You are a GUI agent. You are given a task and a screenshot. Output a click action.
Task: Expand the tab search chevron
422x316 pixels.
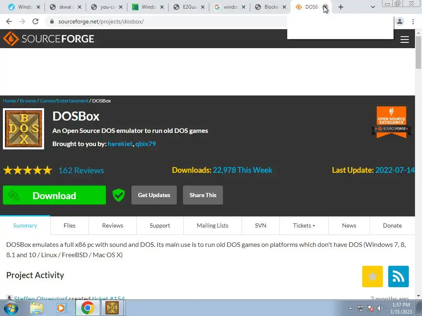373,7
